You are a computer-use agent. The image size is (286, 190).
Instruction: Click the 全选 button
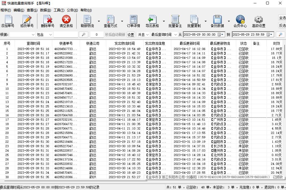point(282,18)
